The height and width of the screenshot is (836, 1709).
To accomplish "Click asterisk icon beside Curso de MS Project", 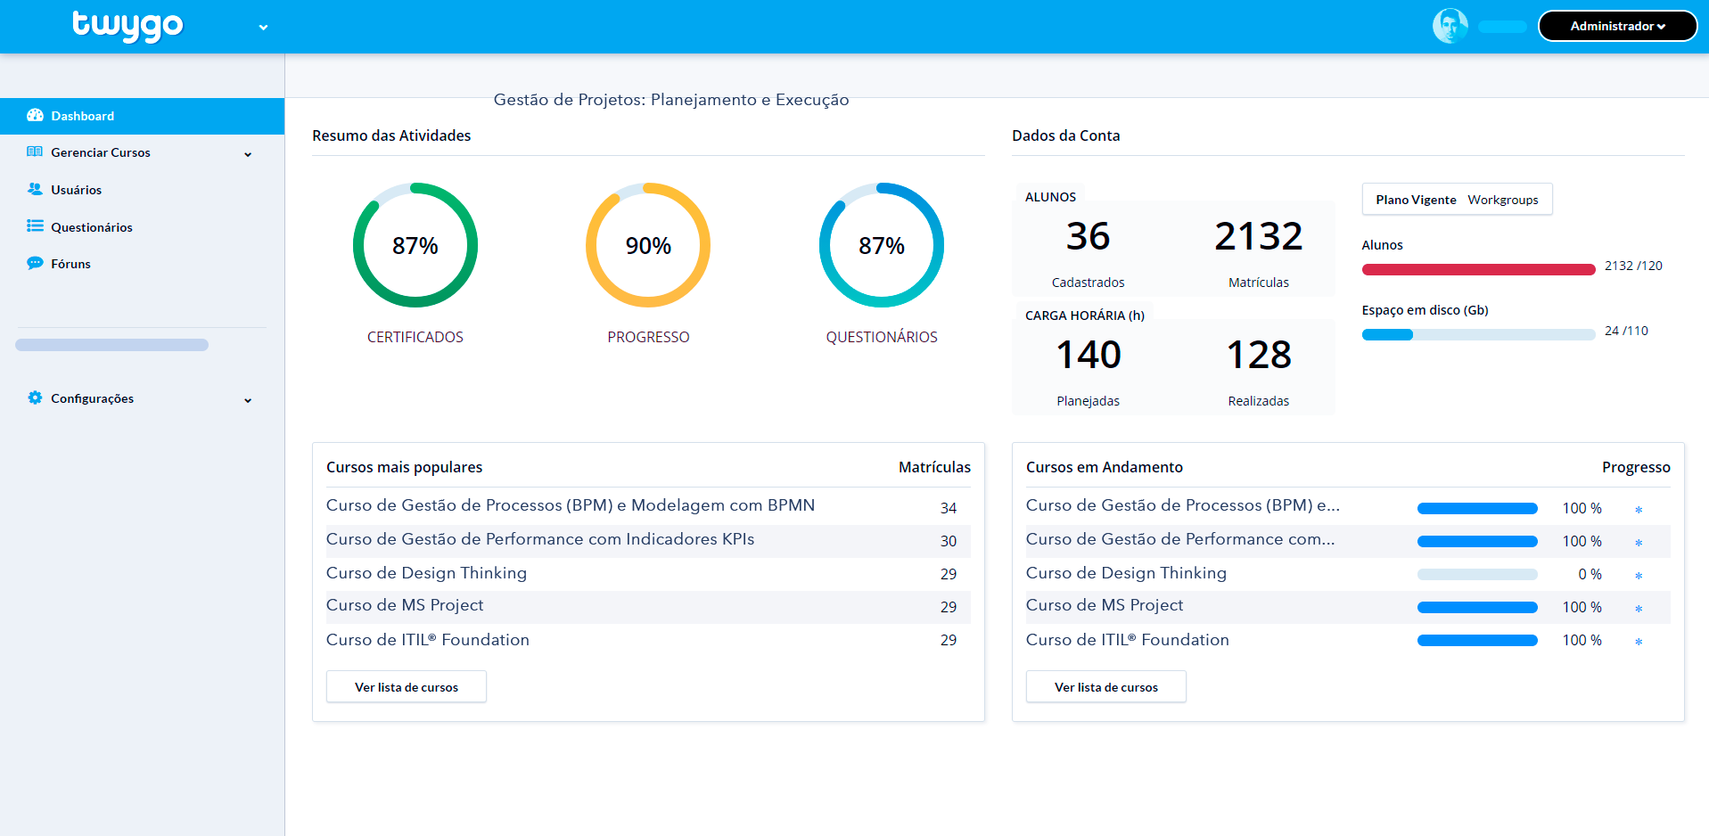I will coord(1639,609).
